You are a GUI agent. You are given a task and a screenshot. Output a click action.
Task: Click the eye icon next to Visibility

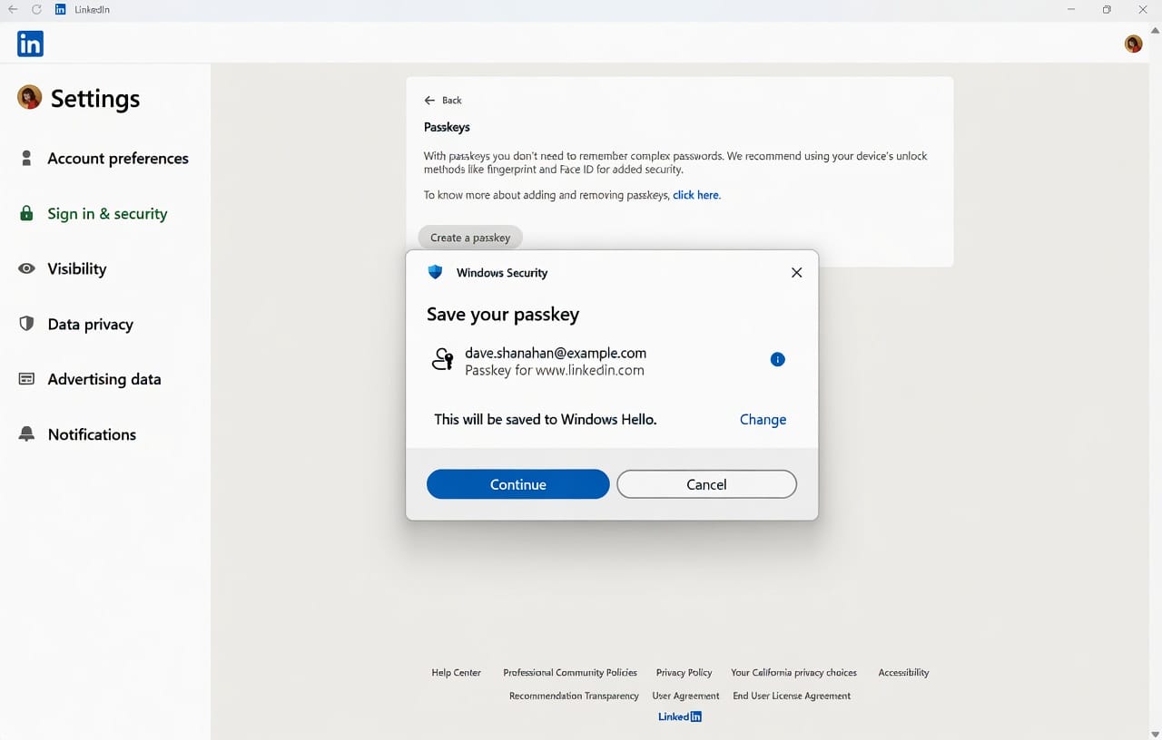(27, 268)
